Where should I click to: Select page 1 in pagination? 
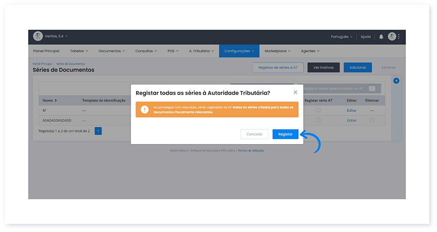coord(98,131)
